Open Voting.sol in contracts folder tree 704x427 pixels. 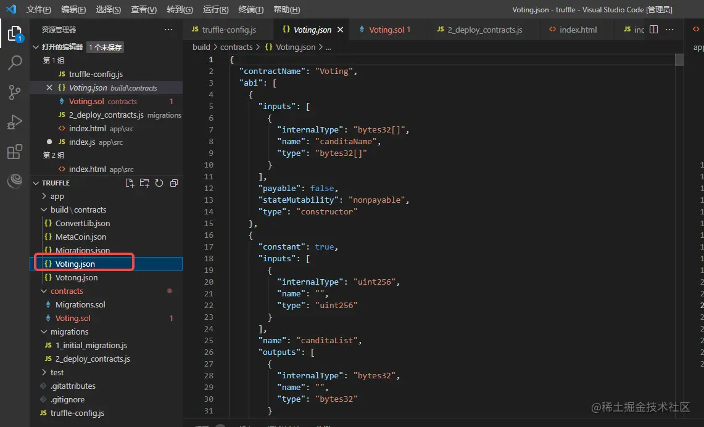point(106,318)
